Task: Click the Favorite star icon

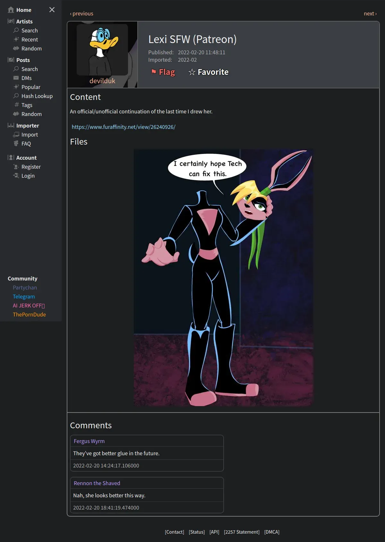Action: tap(192, 72)
